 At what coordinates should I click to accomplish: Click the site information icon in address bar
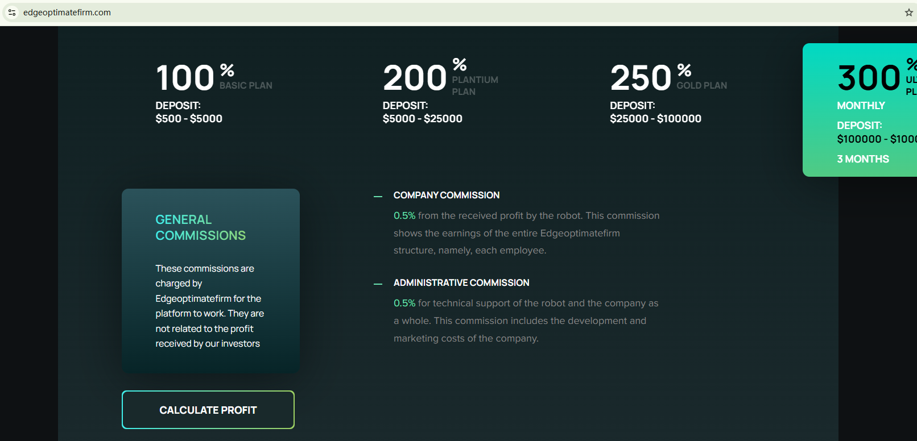point(12,13)
